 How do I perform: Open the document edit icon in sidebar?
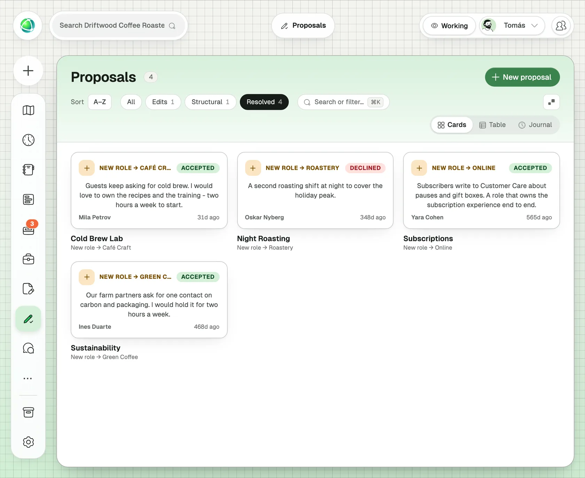(28, 289)
